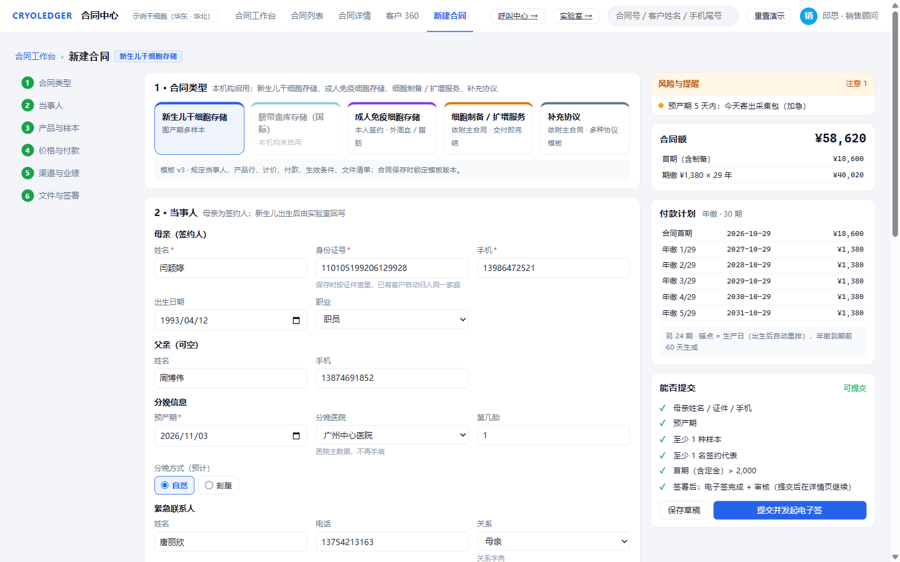
Task: Click the CRYOLEDGER logo
Action: [42, 16]
